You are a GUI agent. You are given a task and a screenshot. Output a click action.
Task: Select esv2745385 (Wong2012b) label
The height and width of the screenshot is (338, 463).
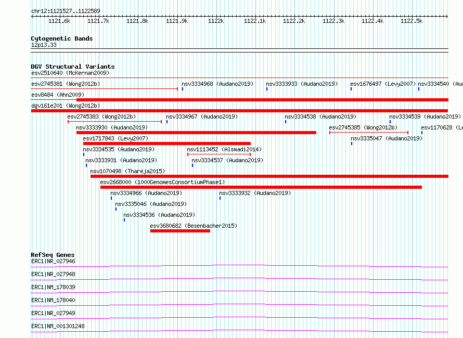363,127
